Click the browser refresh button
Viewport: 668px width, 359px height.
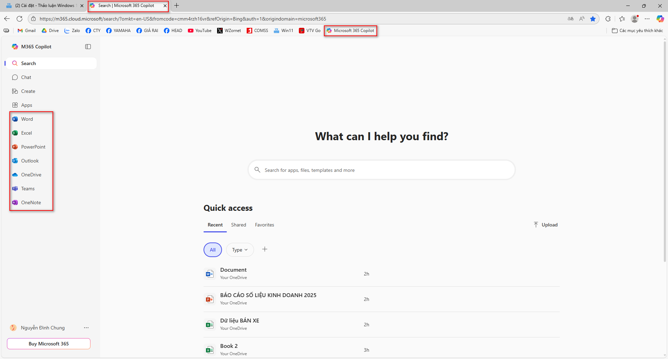[x=19, y=19]
